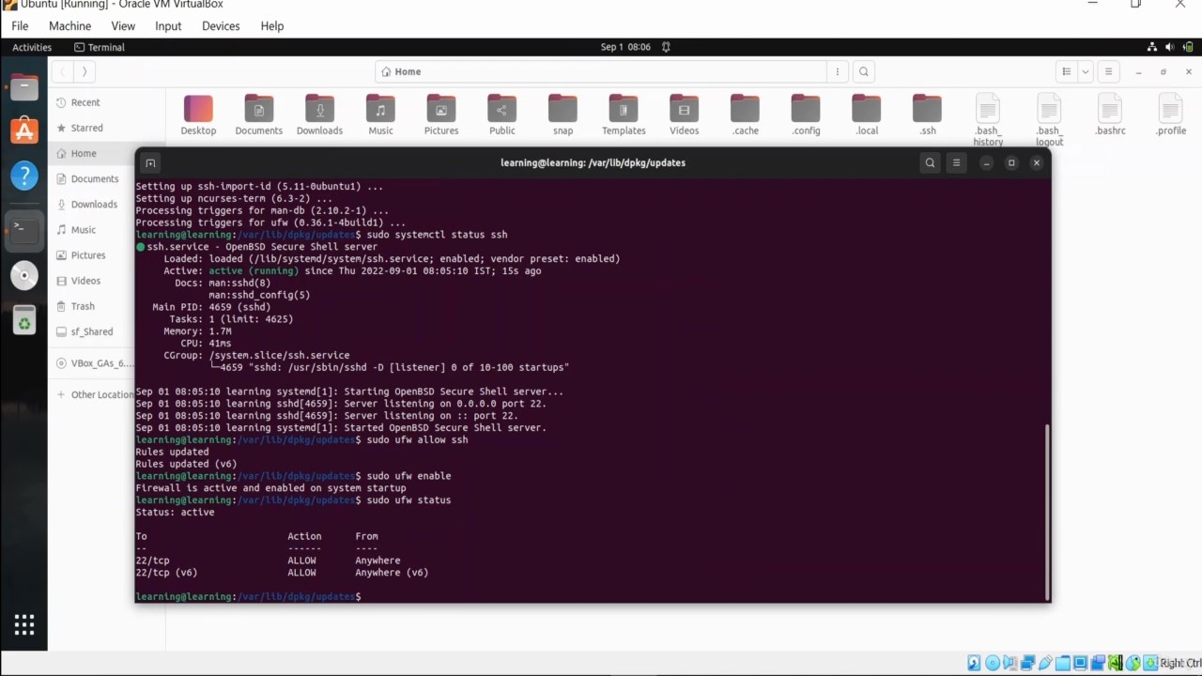Select VBox_GAs disc in sidebar
Screen dimensions: 1202x676
(x=91, y=363)
